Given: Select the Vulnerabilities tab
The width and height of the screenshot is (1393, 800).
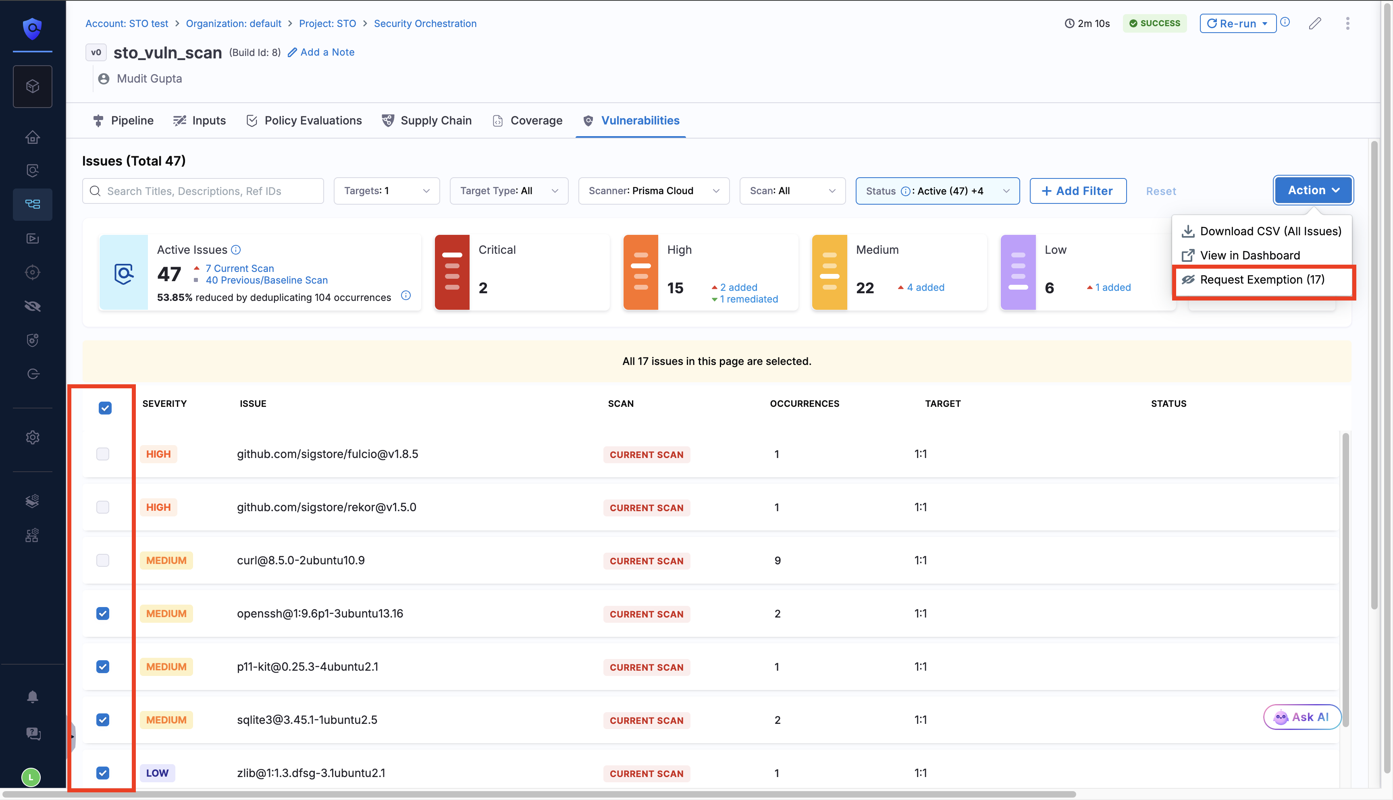Looking at the screenshot, I should point(631,120).
